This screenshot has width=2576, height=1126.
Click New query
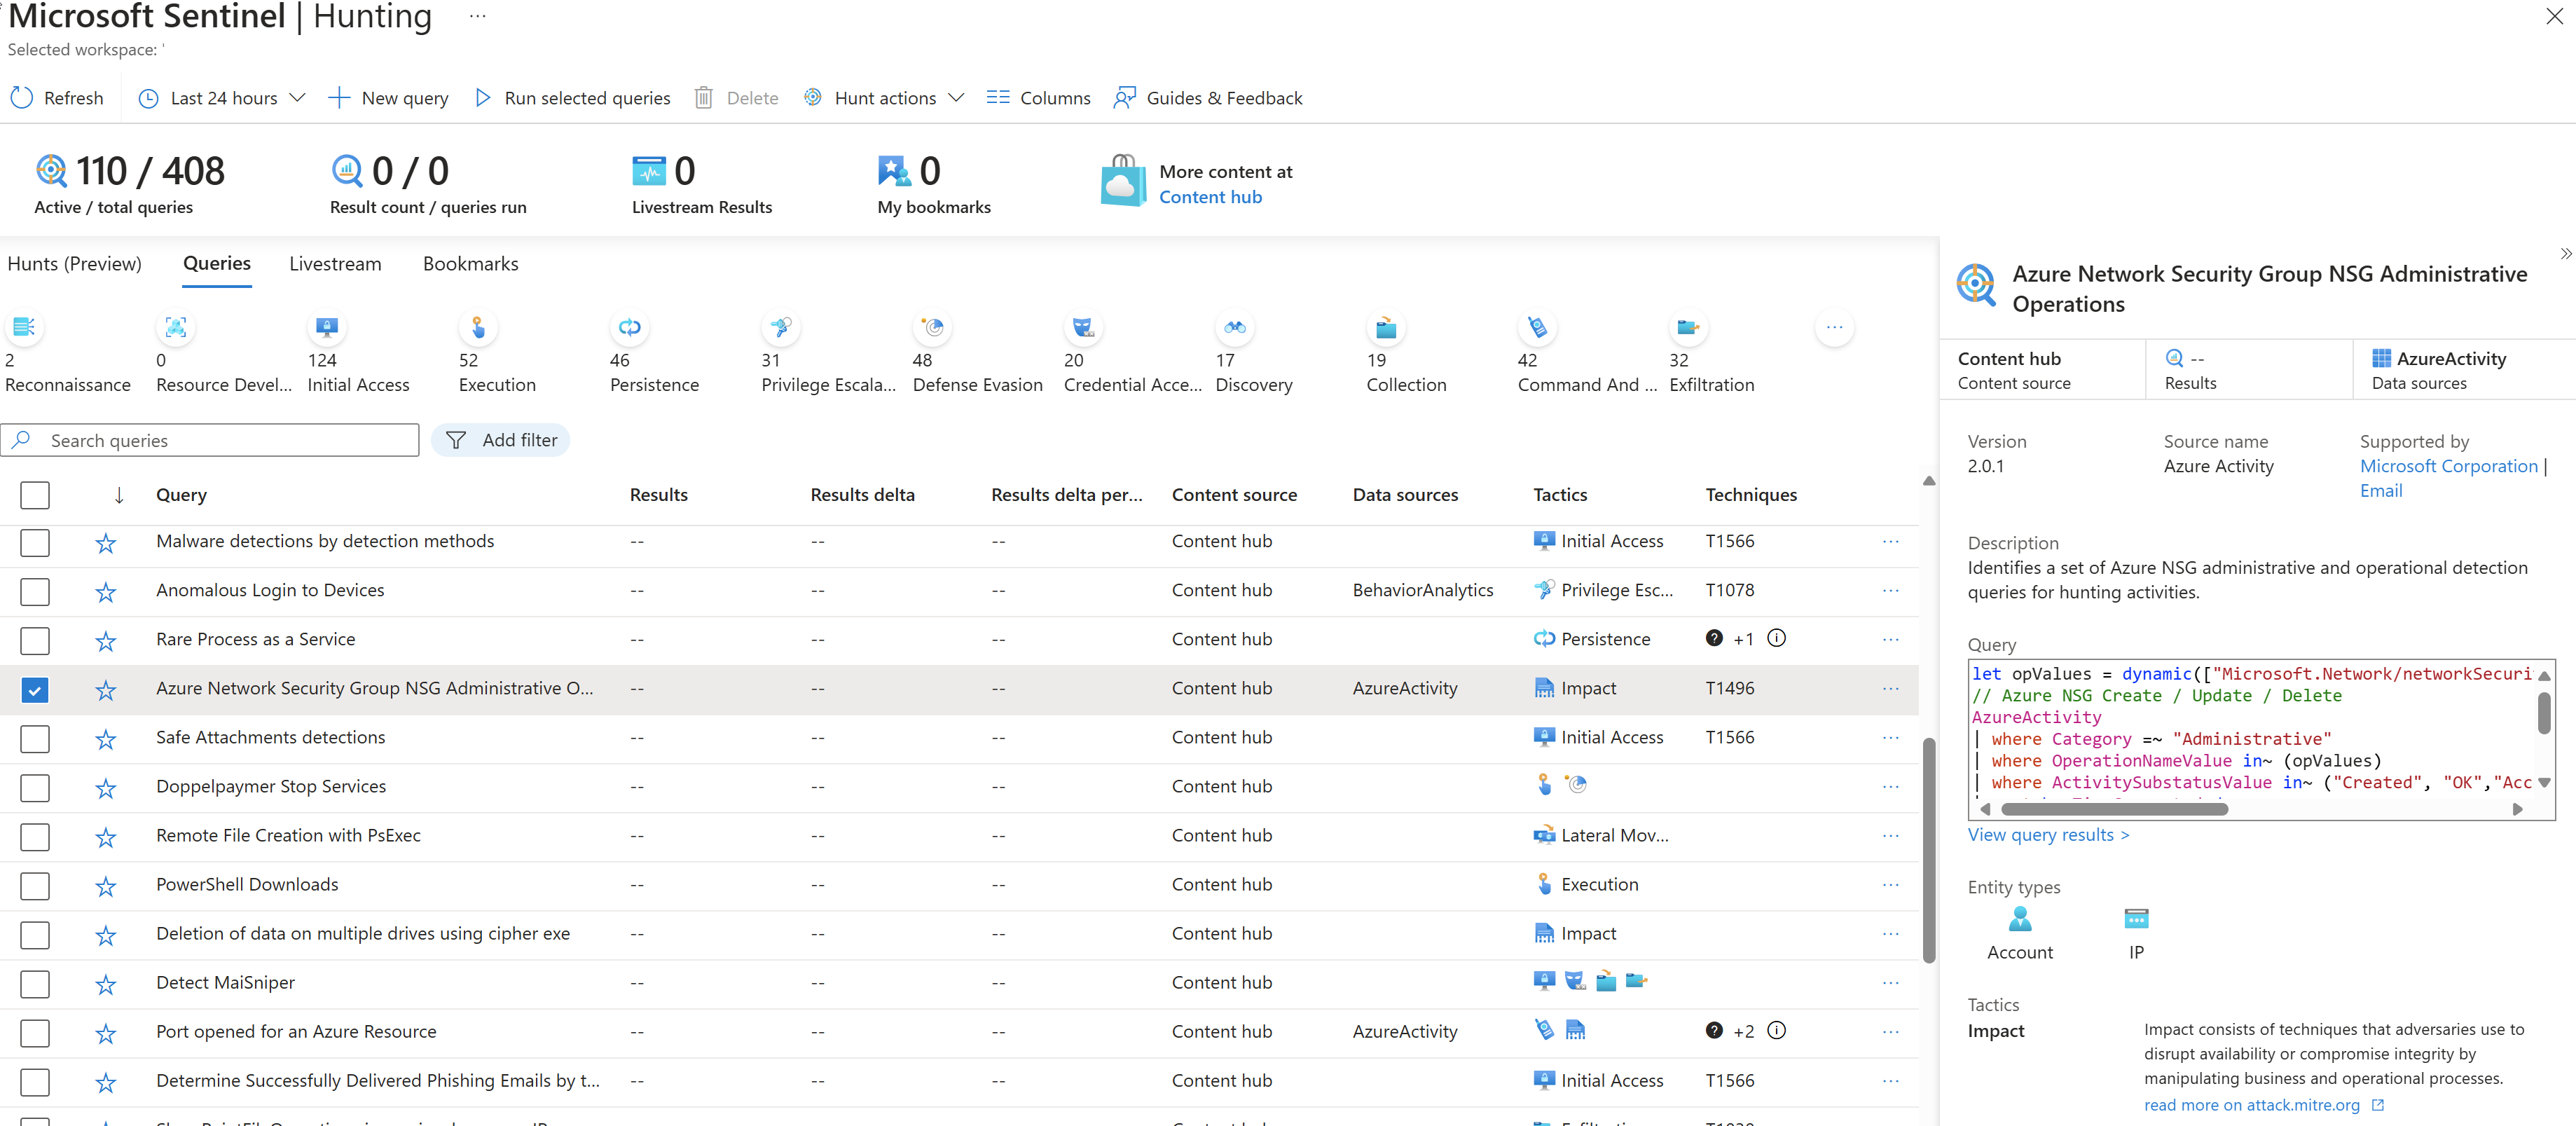coord(388,98)
